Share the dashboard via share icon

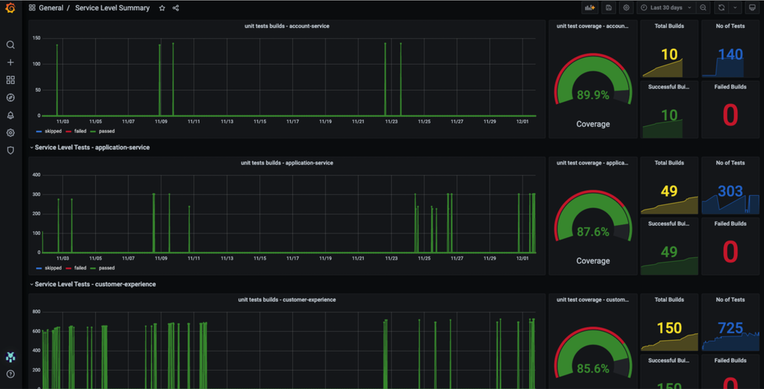tap(176, 8)
